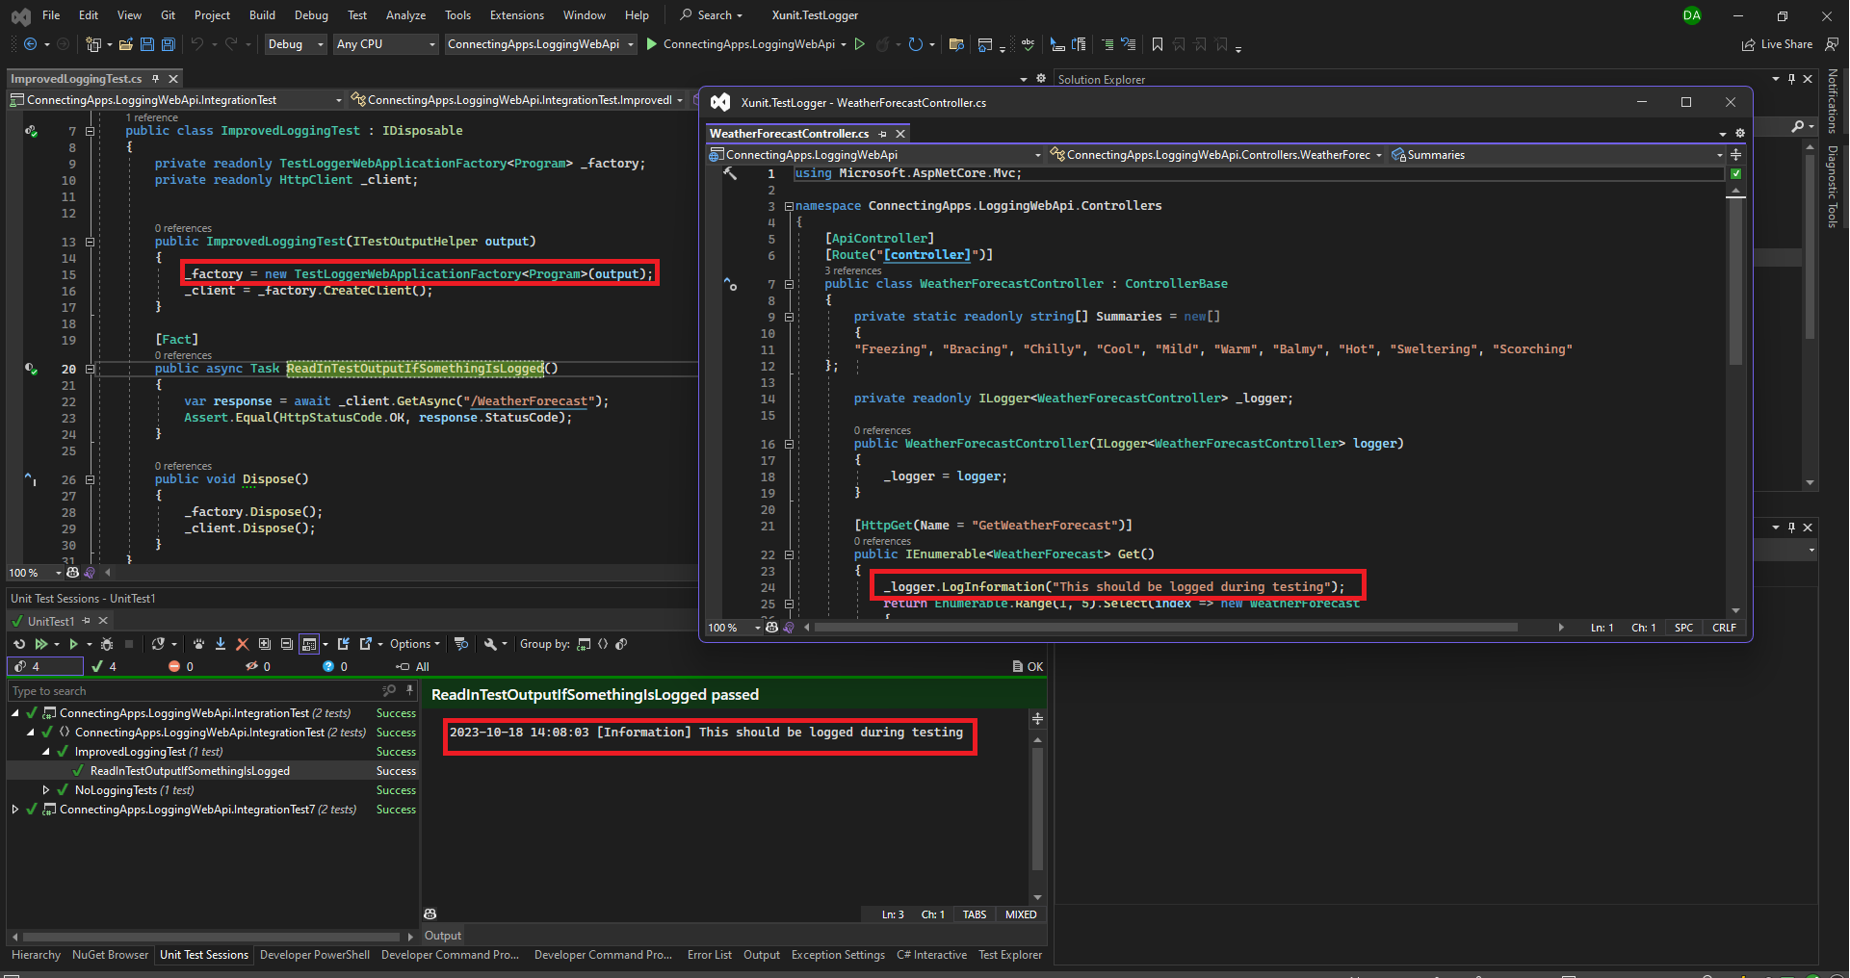The height and width of the screenshot is (978, 1850).
Task: Click the Undo arrow in toolbar
Action: pos(197,44)
